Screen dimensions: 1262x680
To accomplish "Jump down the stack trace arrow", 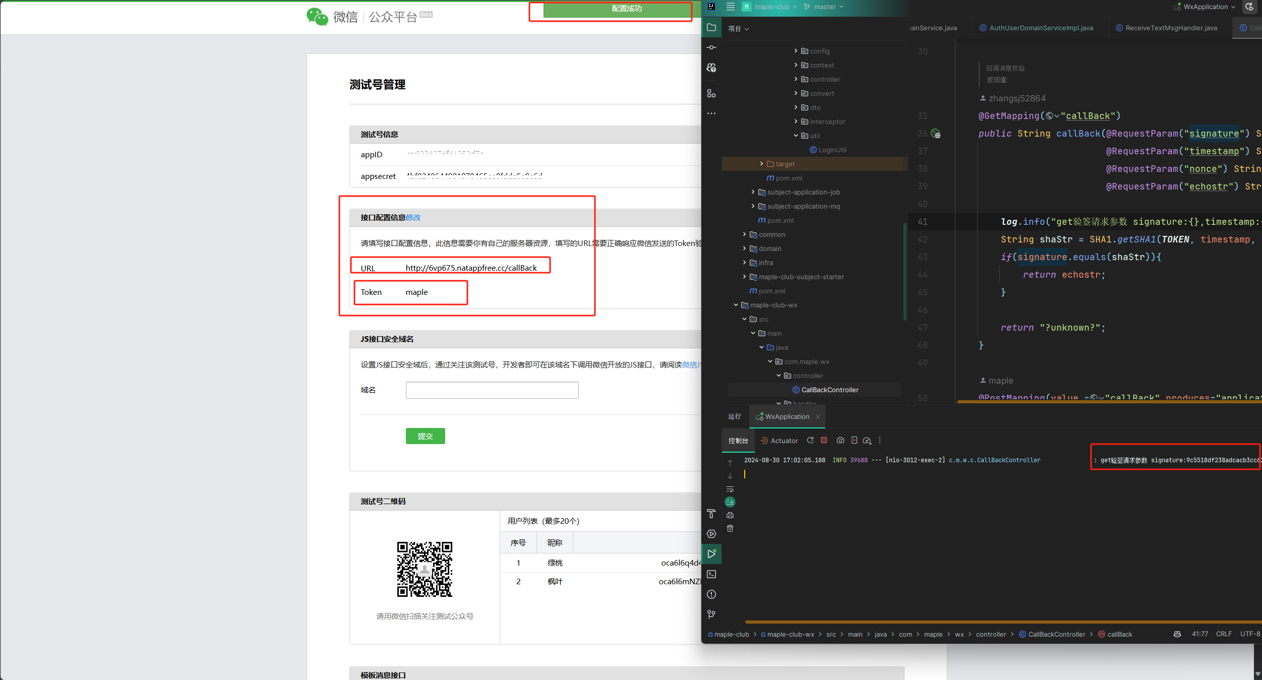I will pyautogui.click(x=730, y=476).
